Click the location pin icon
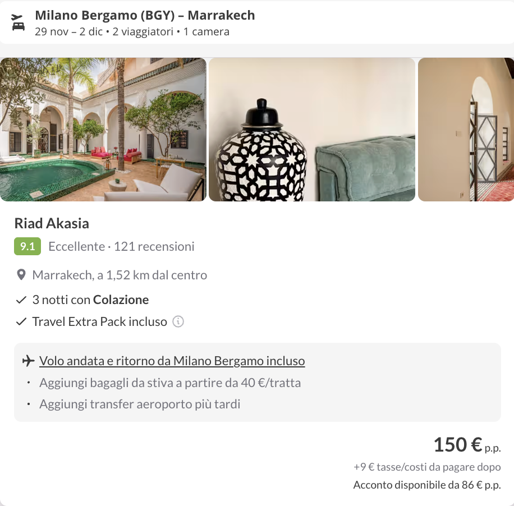The image size is (514, 506). click(x=21, y=275)
